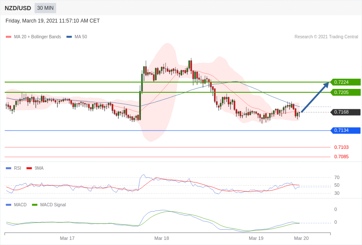
Task: Click the RSI 50 axis value
Action: (337, 185)
